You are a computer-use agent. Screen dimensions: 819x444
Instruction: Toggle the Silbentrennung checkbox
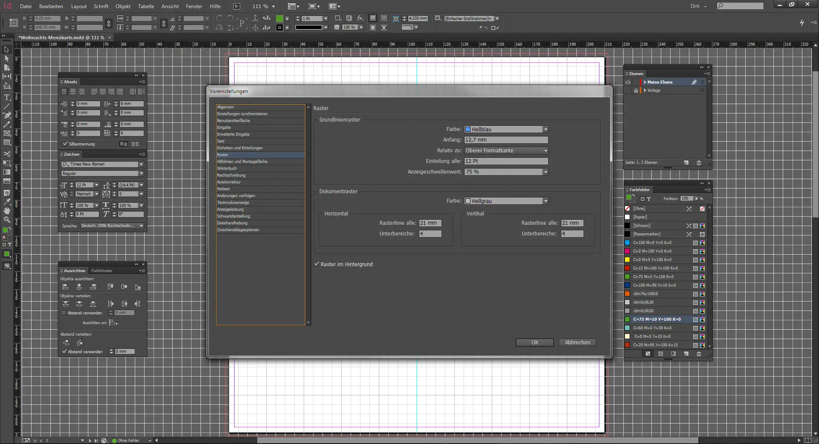[65, 144]
